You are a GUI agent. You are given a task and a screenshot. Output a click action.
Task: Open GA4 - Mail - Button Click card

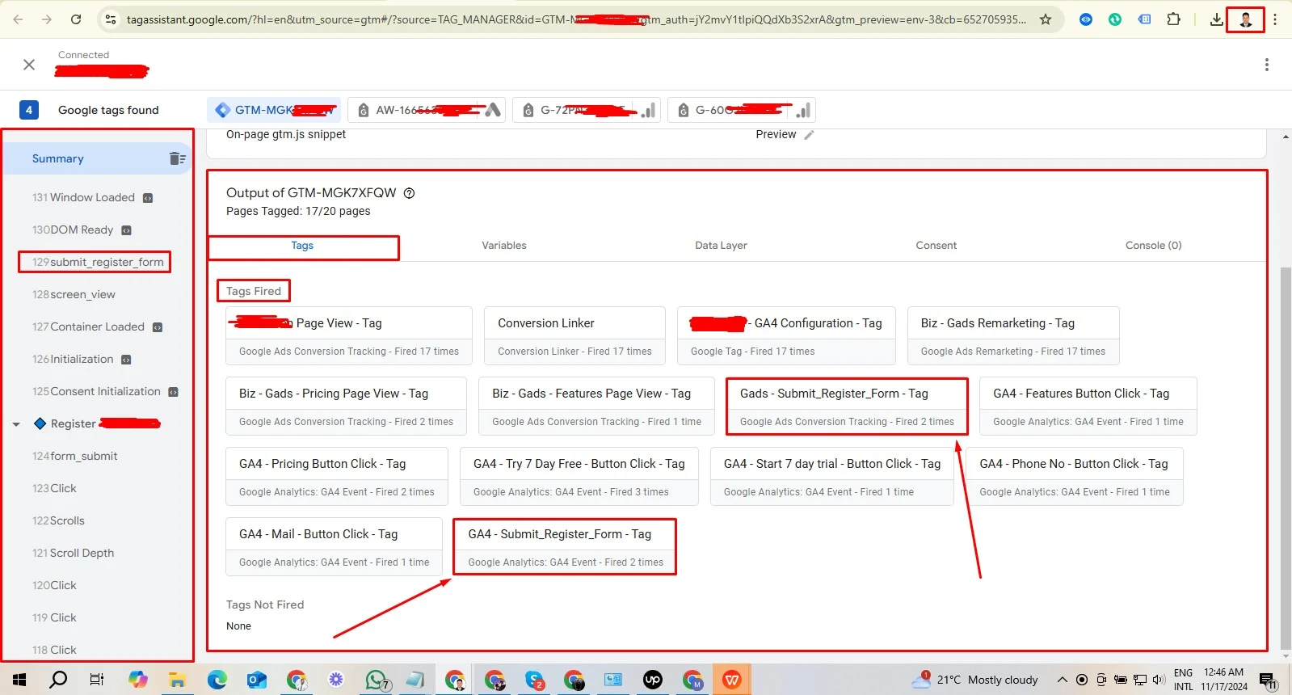pos(334,547)
